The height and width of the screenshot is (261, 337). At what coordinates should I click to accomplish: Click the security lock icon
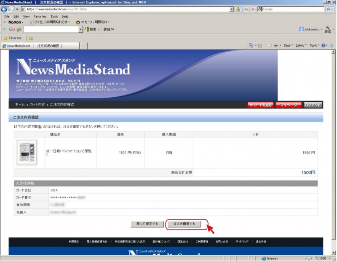(x=238, y=9)
